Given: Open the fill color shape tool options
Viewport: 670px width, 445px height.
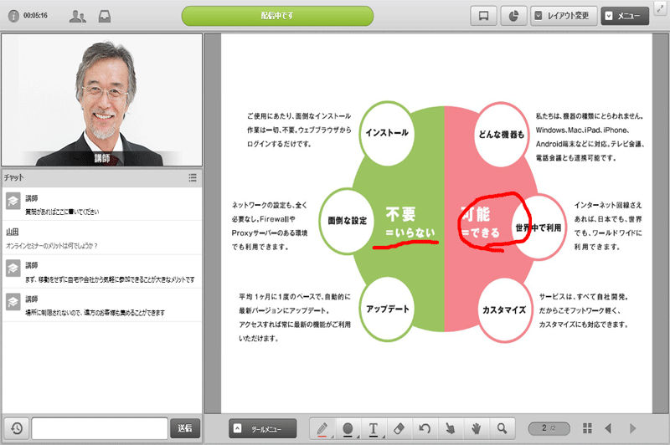Looking at the screenshot, I should [348, 428].
